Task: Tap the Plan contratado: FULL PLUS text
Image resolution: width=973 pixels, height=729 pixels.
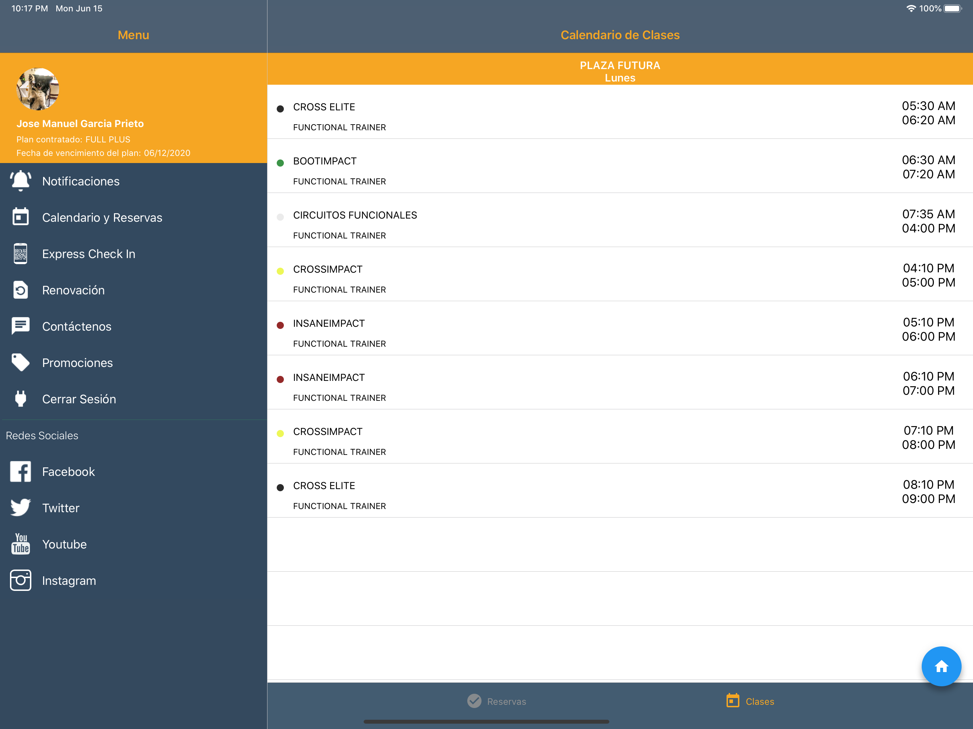Action: [73, 140]
